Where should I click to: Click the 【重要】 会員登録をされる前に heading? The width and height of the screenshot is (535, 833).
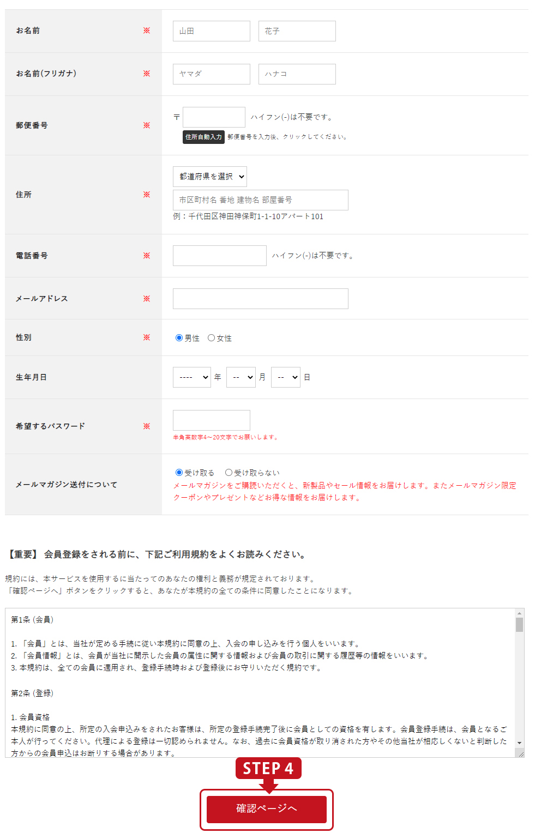(157, 554)
